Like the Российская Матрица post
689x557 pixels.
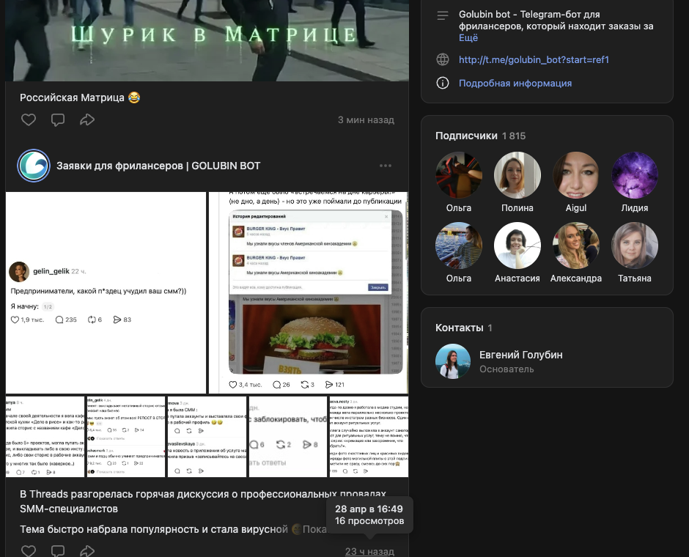point(29,119)
